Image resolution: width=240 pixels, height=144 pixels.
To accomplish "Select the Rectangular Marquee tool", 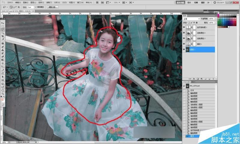I will click(3, 26).
